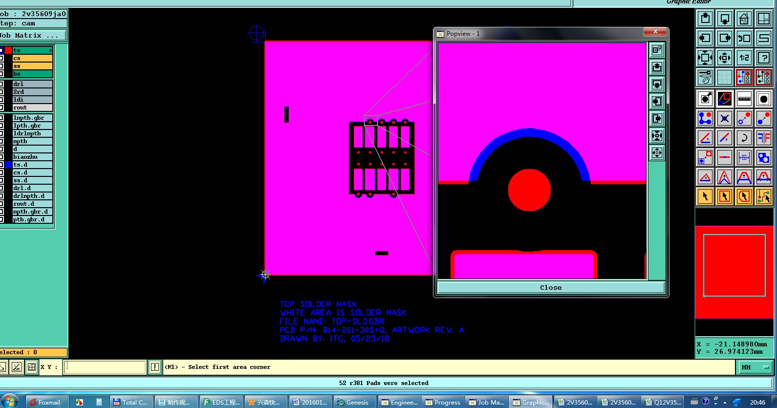The height and width of the screenshot is (408, 777).
Task: Click the previous view icon
Action: tap(744, 38)
